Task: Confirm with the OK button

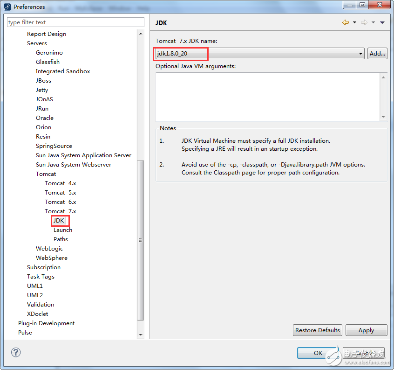Action: (318, 353)
